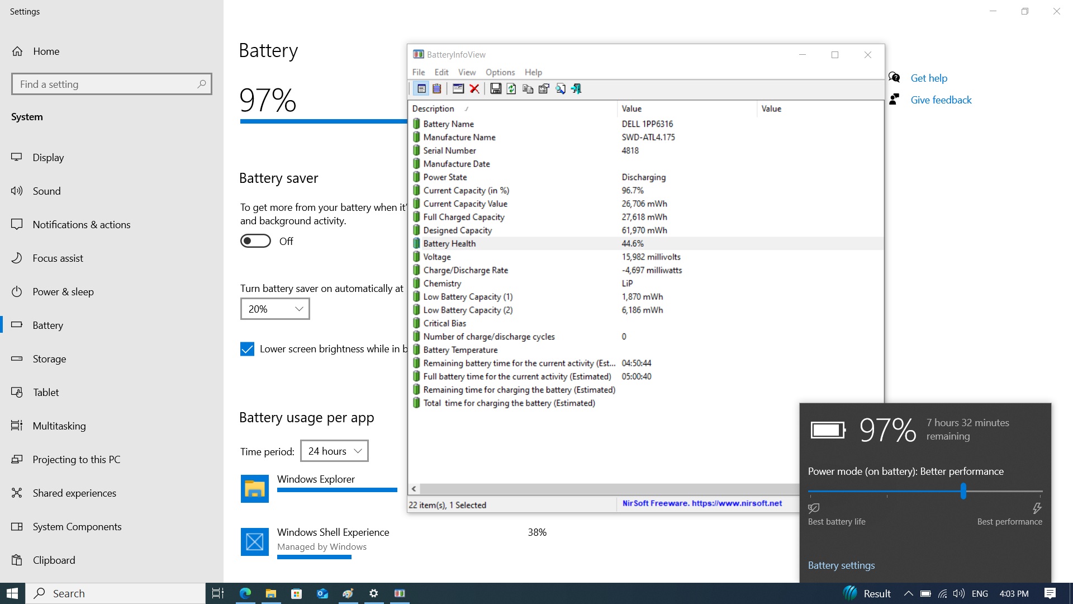Screen dimensions: 1073x604
Task: Click the Wi-Fi network tray icon
Action: 942,593
